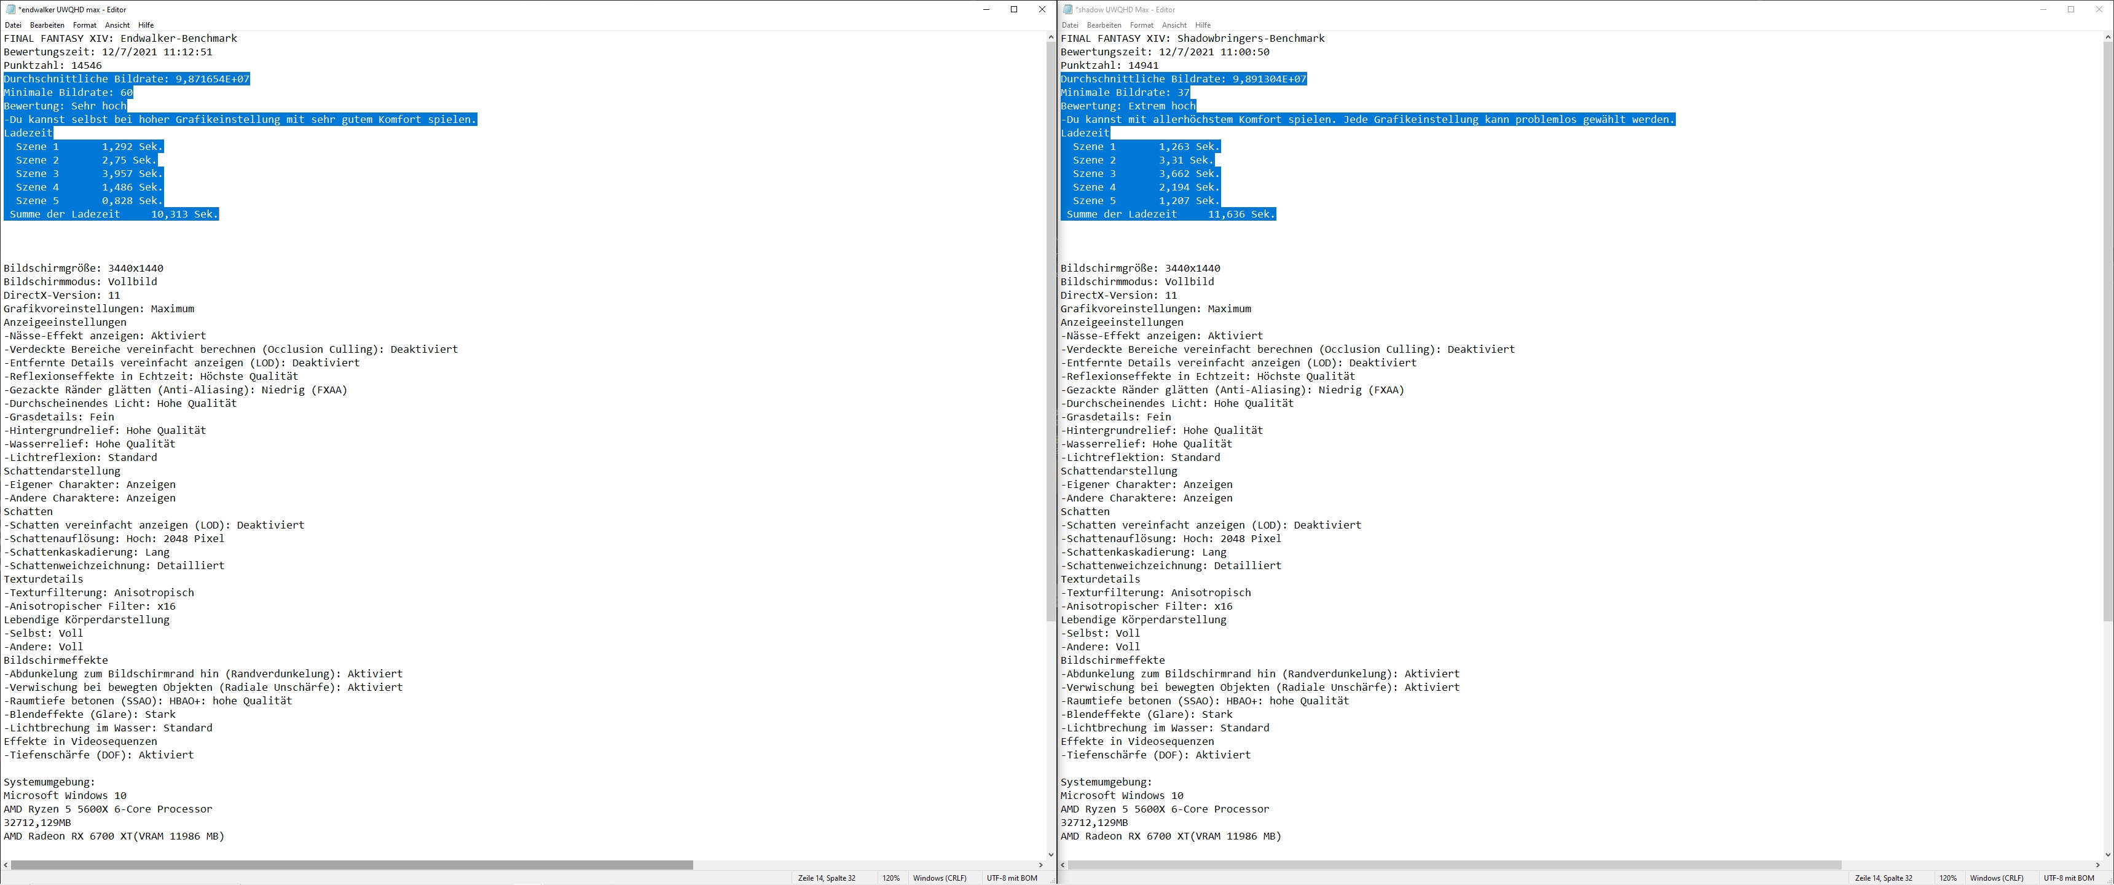This screenshot has height=885, width=2114.
Task: Click right arrow of left horizontal scrollbar
Action: click(1040, 865)
